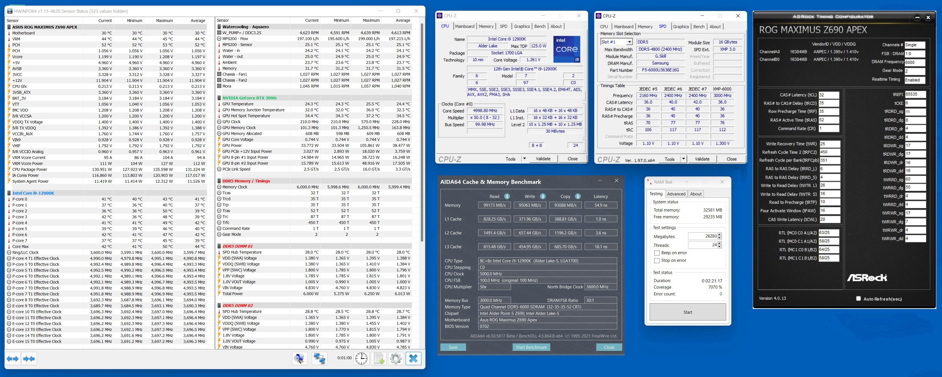Click the thermometer icon in the Motherboard sensor row
This screenshot has height=377, width=942.
pyautogui.click(x=9, y=33)
